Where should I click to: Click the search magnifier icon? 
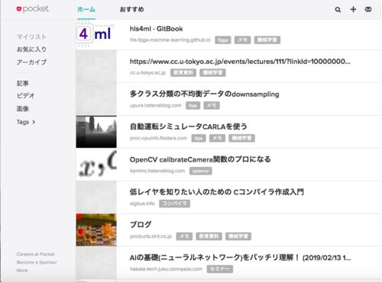tap(338, 10)
